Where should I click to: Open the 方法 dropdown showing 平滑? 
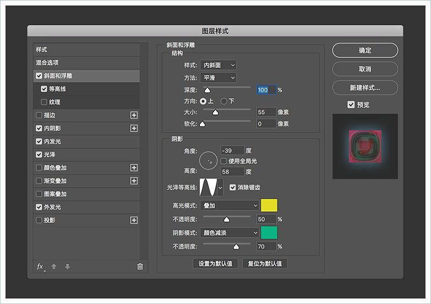[x=218, y=77]
